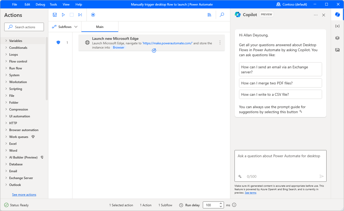Click the Search actions field
The image size is (344, 211).
coord(24,27)
